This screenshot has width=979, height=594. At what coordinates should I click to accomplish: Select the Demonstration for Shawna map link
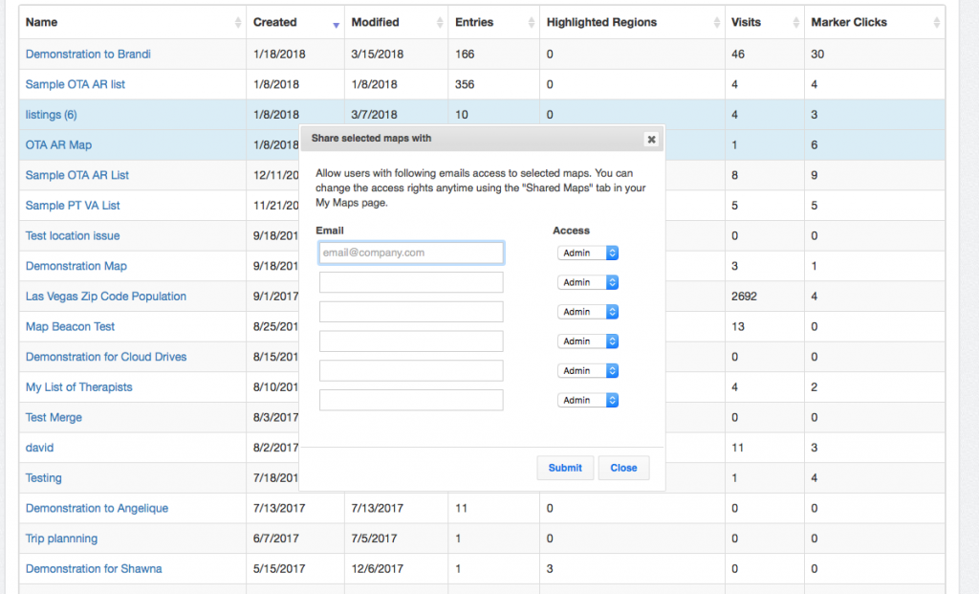pyautogui.click(x=94, y=569)
